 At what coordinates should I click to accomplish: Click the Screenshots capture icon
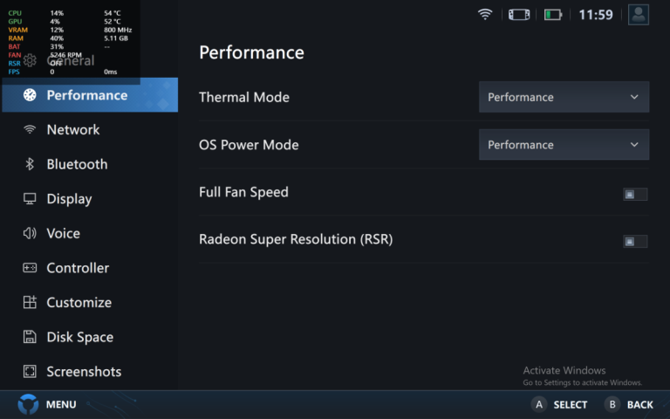[30, 372]
